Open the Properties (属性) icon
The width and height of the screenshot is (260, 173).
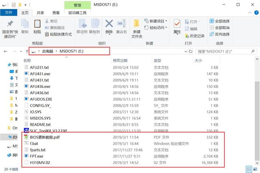[x=177, y=24]
